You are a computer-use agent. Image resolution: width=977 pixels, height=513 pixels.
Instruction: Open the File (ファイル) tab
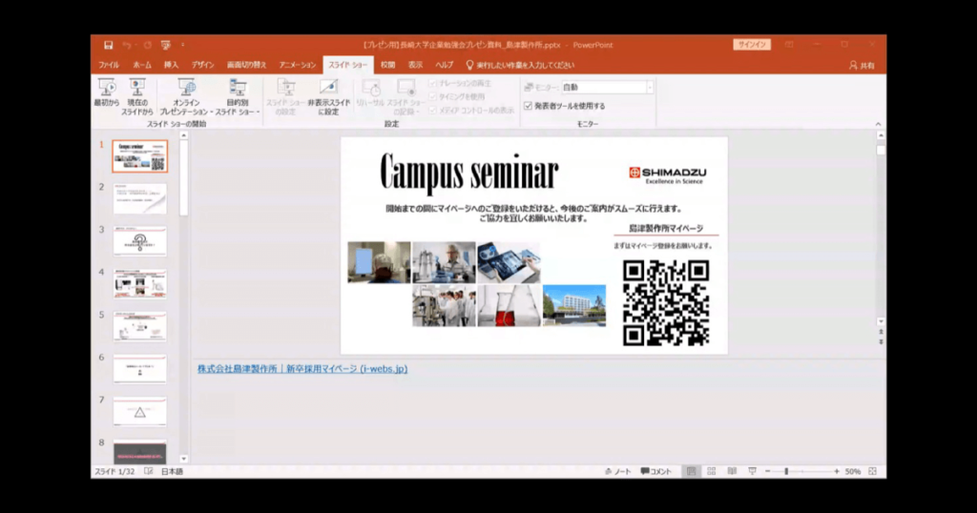[109, 65]
